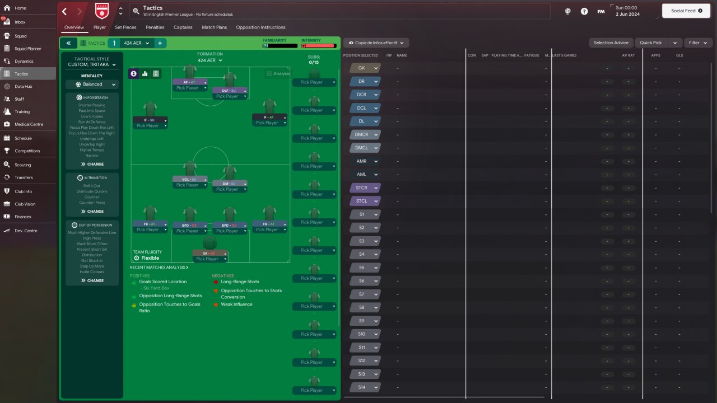
Task: Expand the Quick Pick arrow dropdown
Action: (676, 43)
